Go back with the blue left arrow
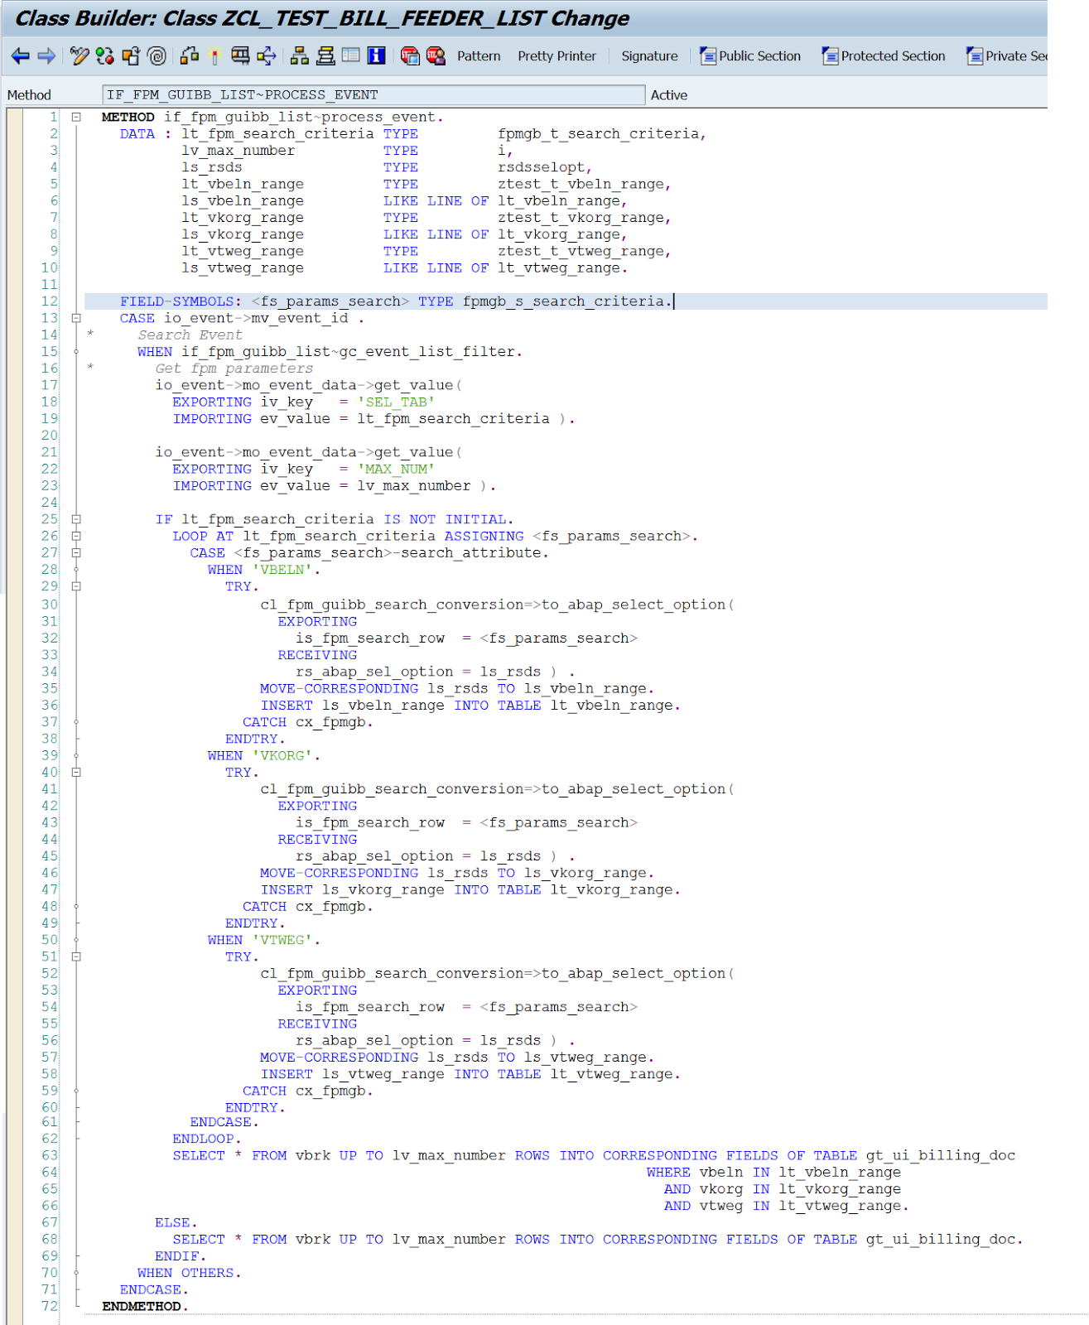 pyautogui.click(x=21, y=55)
